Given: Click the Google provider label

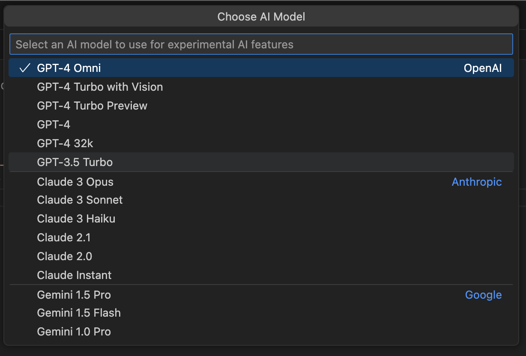Looking at the screenshot, I should click(x=483, y=295).
